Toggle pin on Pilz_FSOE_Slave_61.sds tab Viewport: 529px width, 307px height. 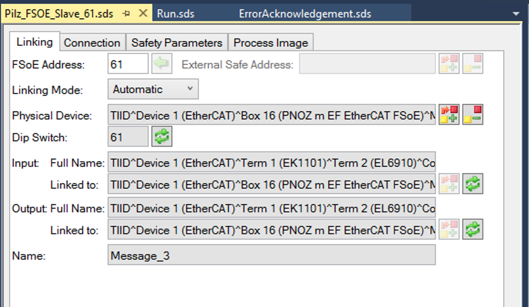(126, 14)
